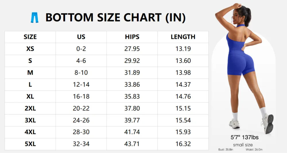This screenshot has height=153, width=287.
Task: Select the US column header
Action: point(81,37)
